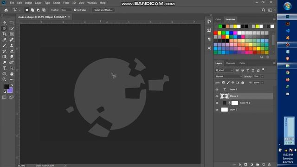Toggle layer filtering on/off switch
Image resolution: width=297 pixels, height=167 pixels.
(x=263, y=70)
